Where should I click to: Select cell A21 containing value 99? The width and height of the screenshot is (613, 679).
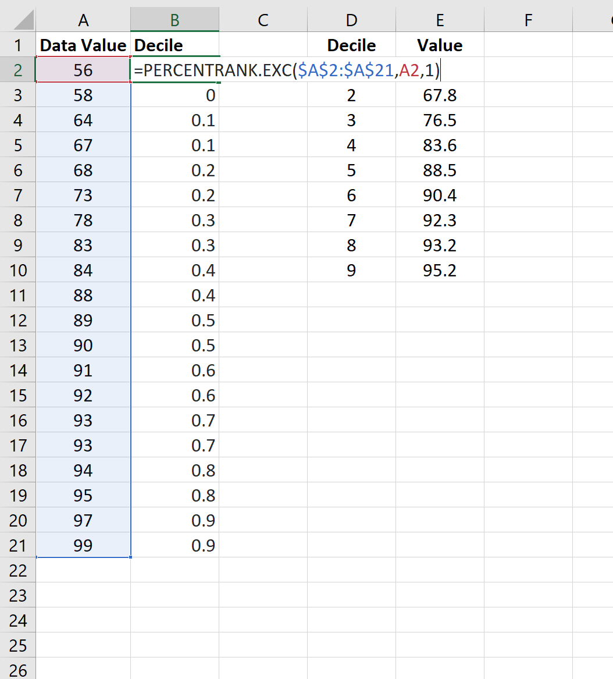point(83,545)
